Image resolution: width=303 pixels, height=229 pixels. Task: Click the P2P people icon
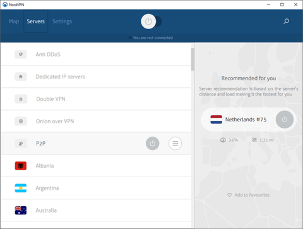(x=21, y=144)
